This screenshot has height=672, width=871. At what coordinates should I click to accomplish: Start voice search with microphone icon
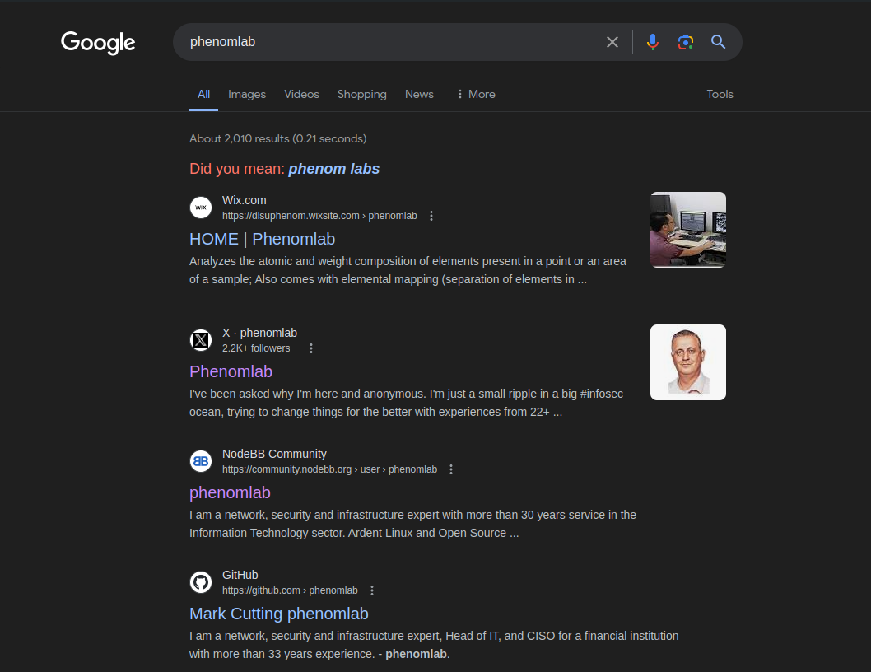click(x=652, y=42)
